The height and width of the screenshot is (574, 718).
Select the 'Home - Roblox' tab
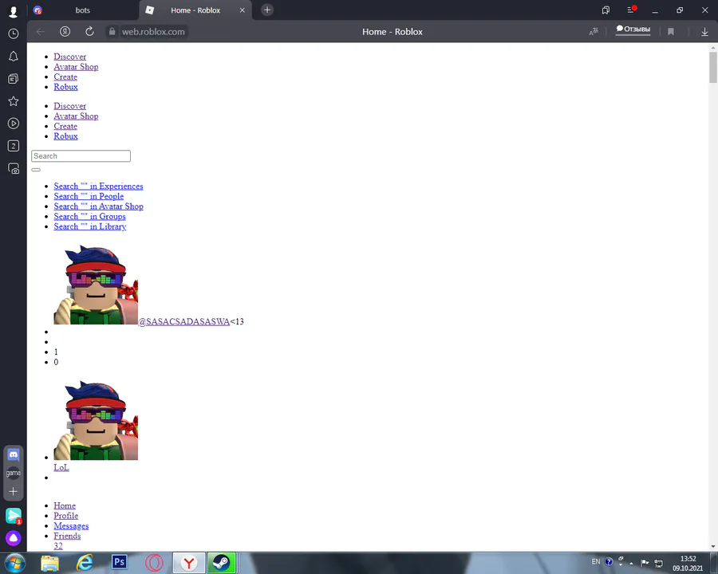[x=195, y=10]
